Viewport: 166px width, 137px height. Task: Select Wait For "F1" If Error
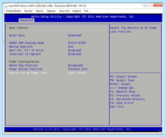(27, 50)
